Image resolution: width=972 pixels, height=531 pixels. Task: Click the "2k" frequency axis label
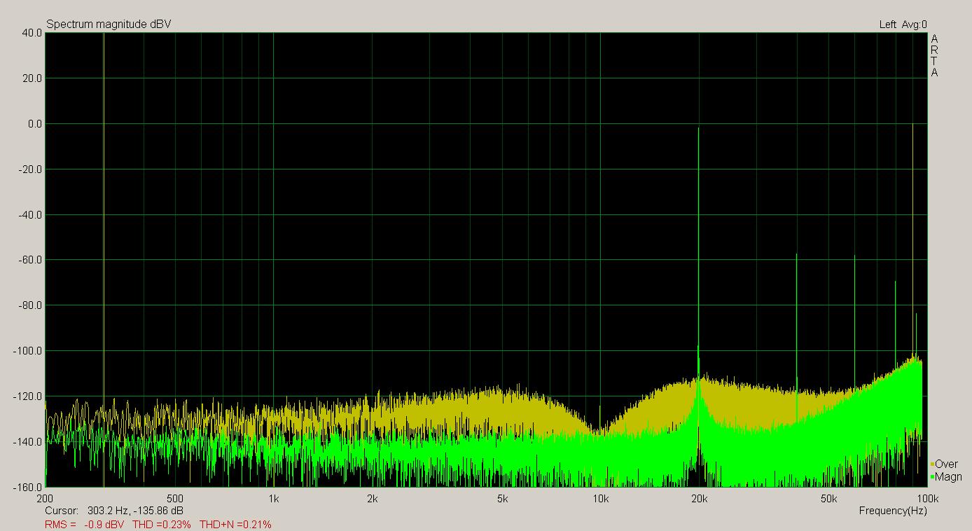tap(372, 499)
